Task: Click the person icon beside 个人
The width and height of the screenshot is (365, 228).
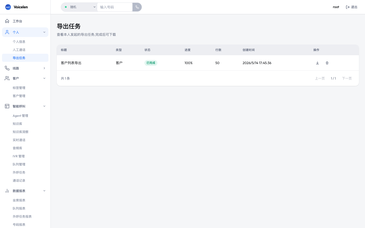Action: (x=7, y=32)
